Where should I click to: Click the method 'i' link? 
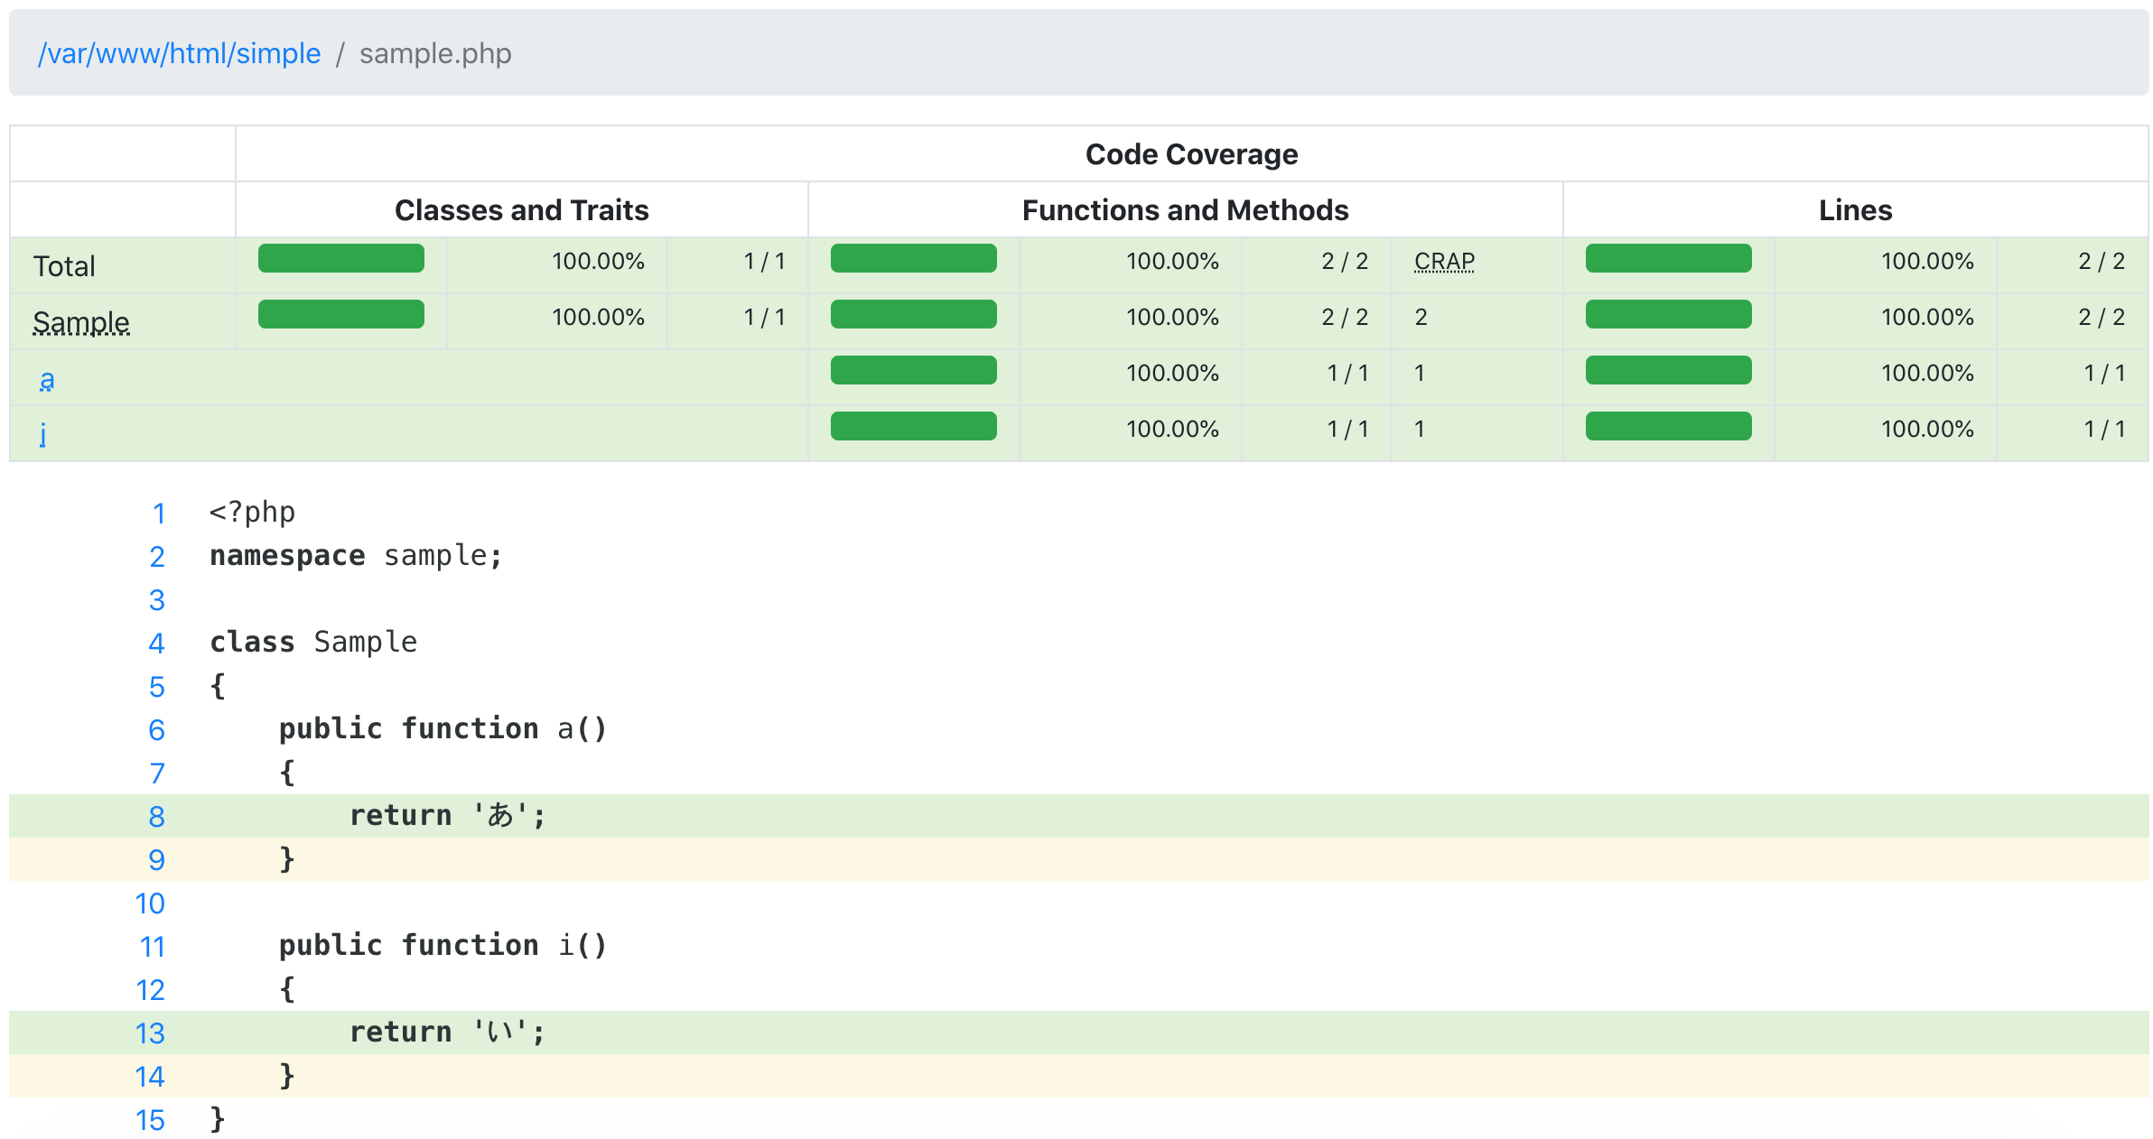(x=42, y=434)
